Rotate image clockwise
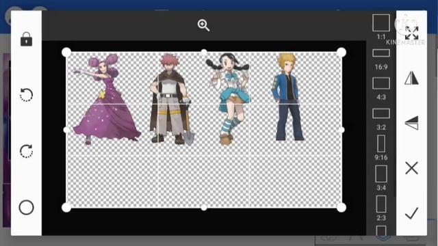This screenshot has width=438, height=246. pyautogui.click(x=26, y=151)
